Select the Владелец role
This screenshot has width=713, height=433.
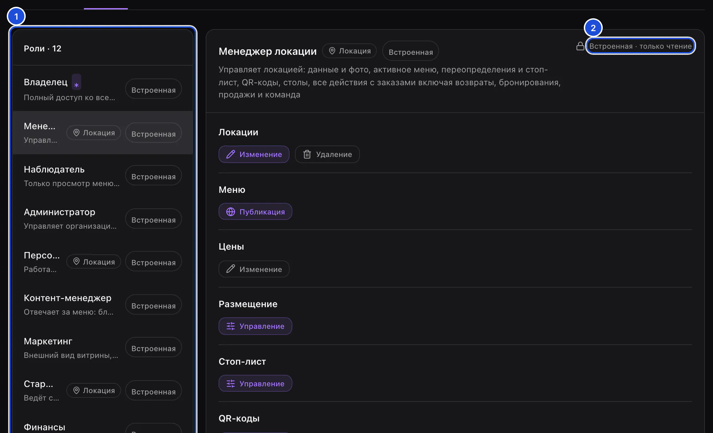click(x=103, y=89)
